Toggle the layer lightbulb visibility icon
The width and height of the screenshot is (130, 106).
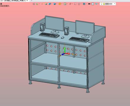(102, 4)
